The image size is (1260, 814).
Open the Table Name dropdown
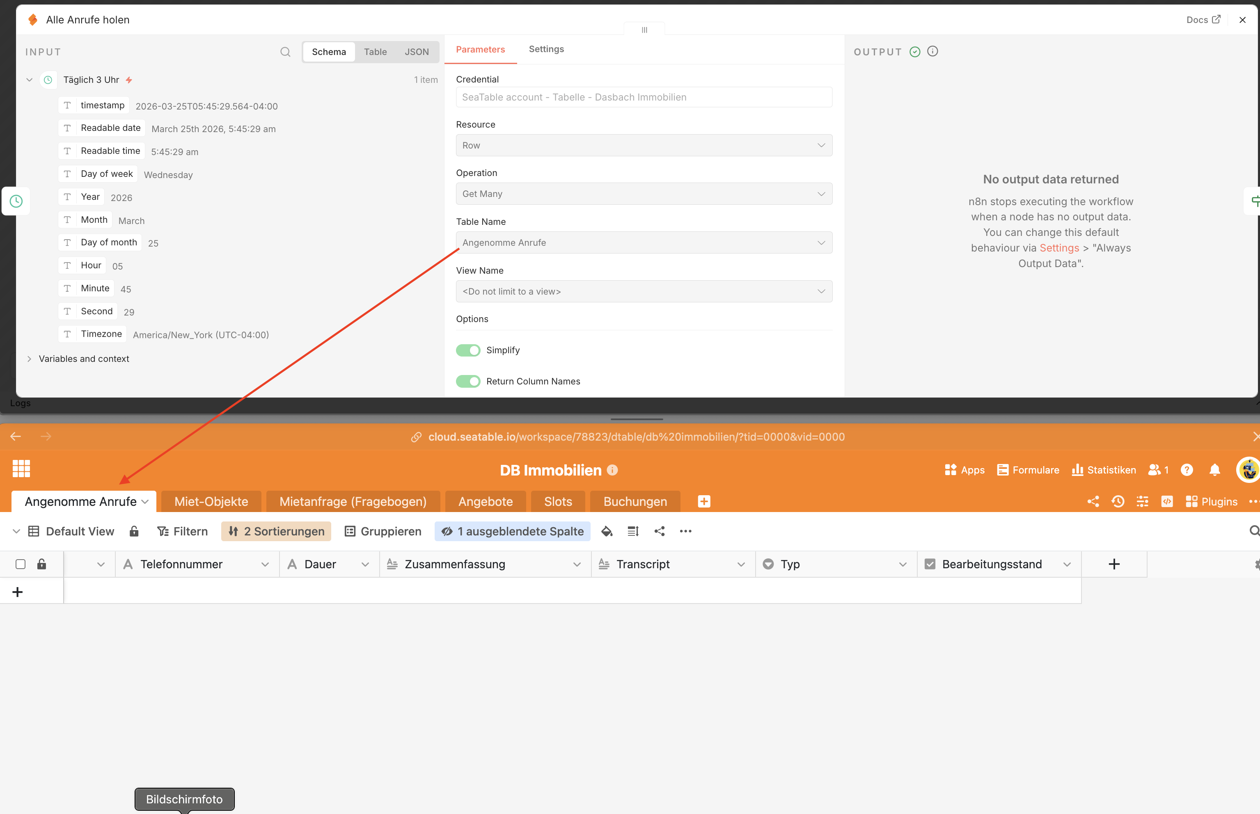[x=644, y=242]
